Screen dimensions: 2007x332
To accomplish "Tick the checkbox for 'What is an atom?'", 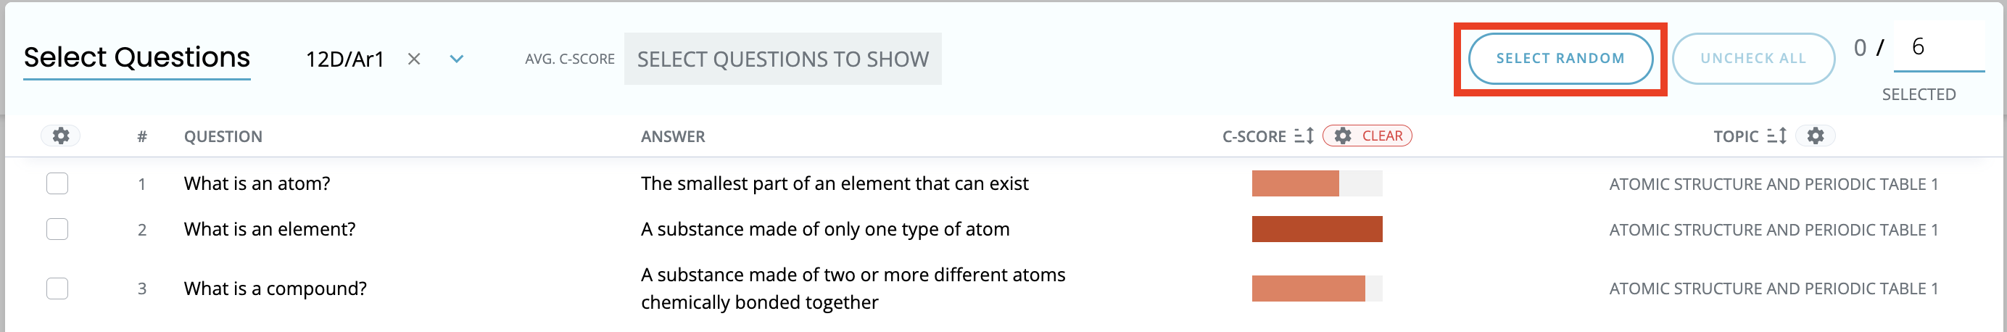I will coord(57,183).
